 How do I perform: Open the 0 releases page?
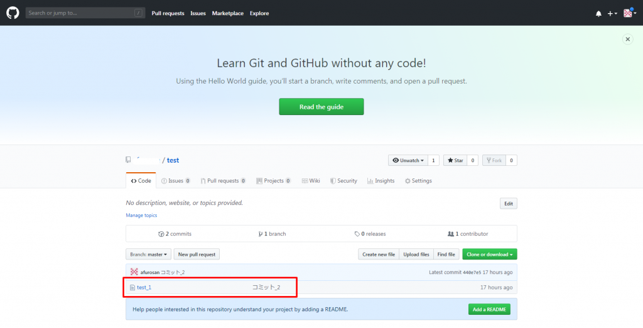pyautogui.click(x=370, y=234)
